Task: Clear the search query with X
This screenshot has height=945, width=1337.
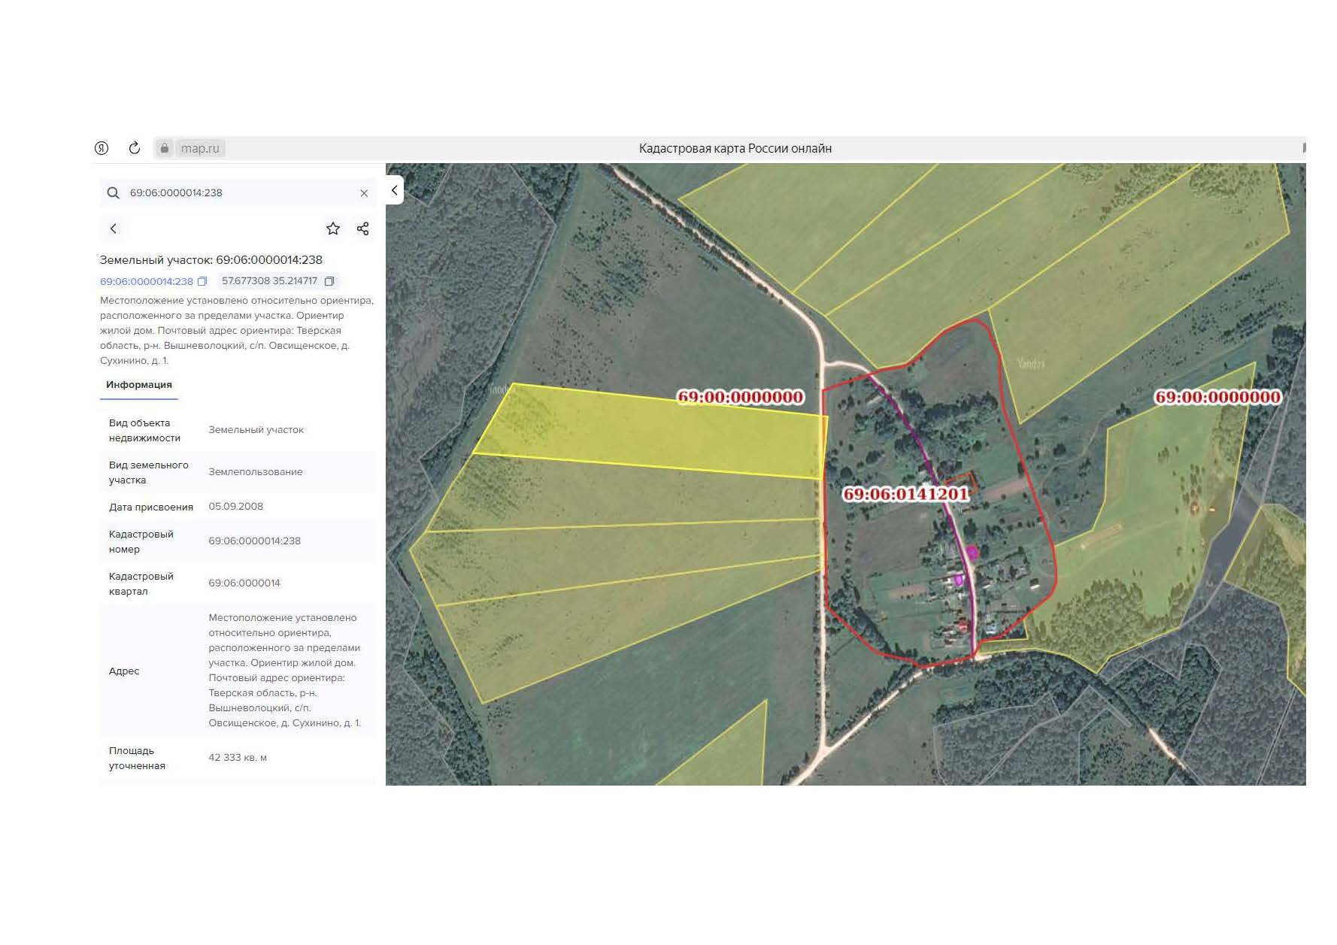Action: click(364, 193)
